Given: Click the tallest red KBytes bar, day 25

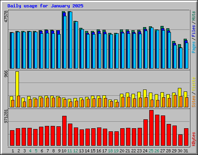Looking at the screenshot, I should [151, 128].
